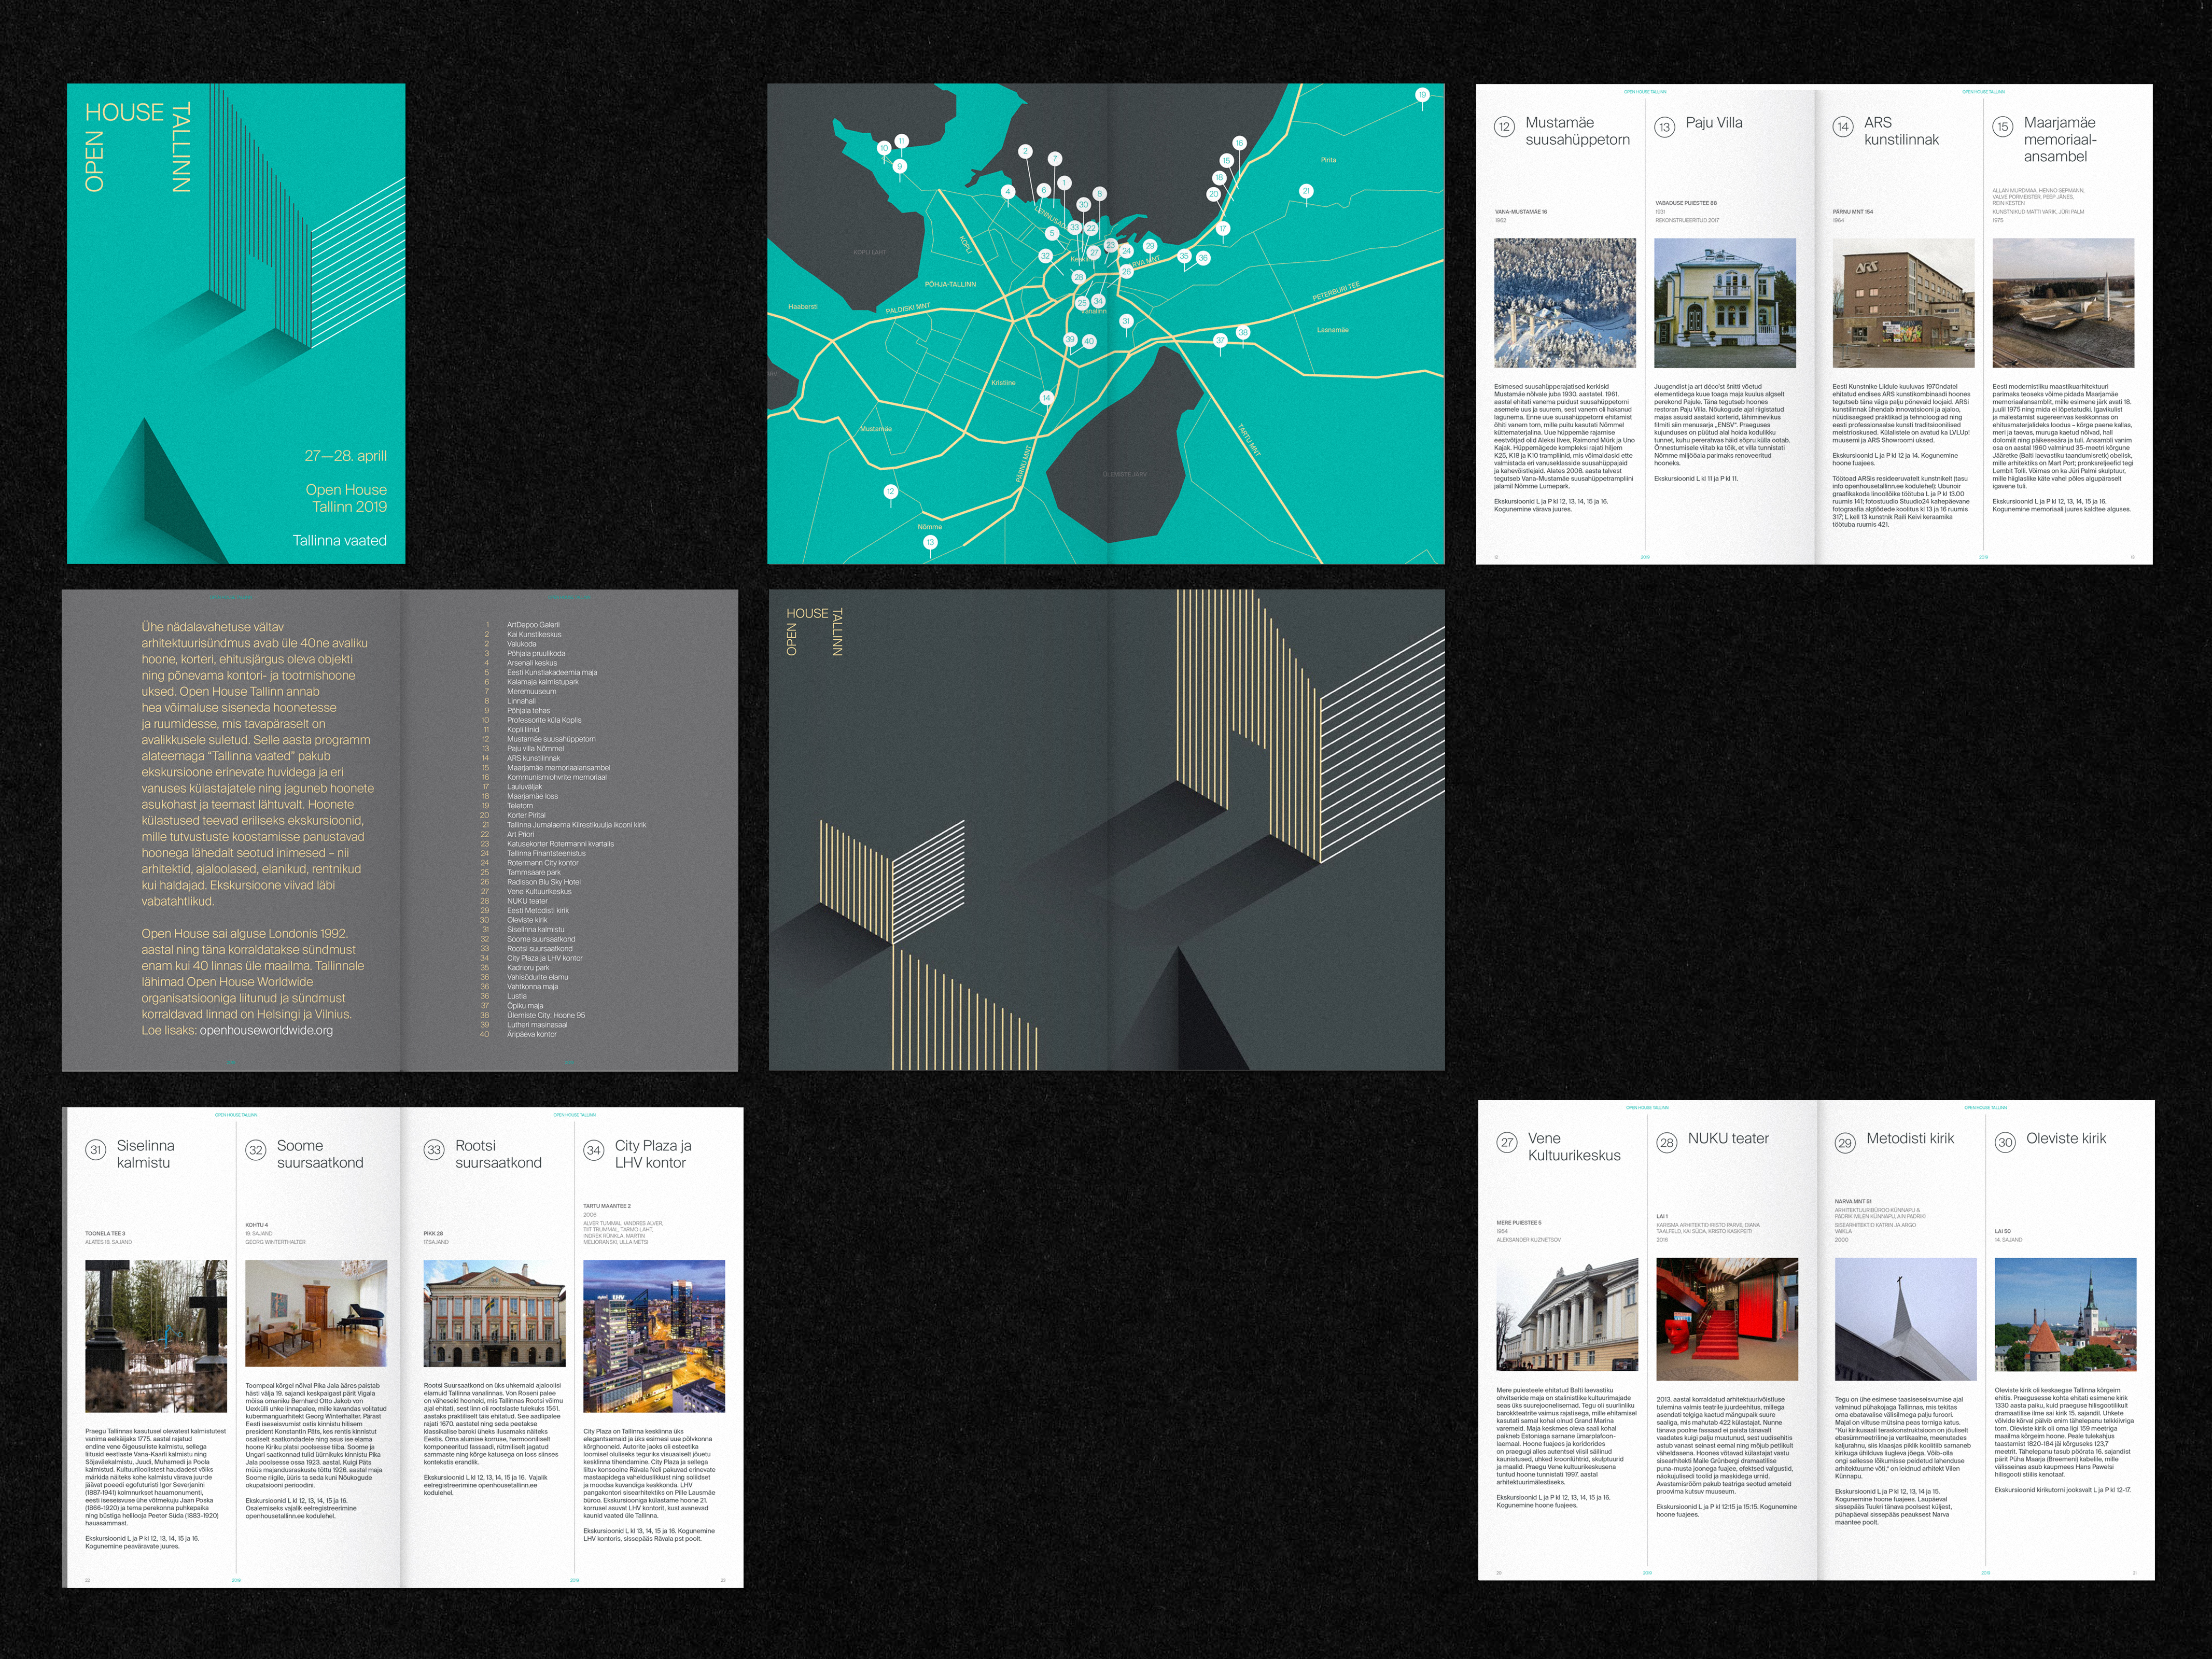Click the Lasnamäe district label on map
Screen dimensions: 2212x1659
(x=1332, y=329)
